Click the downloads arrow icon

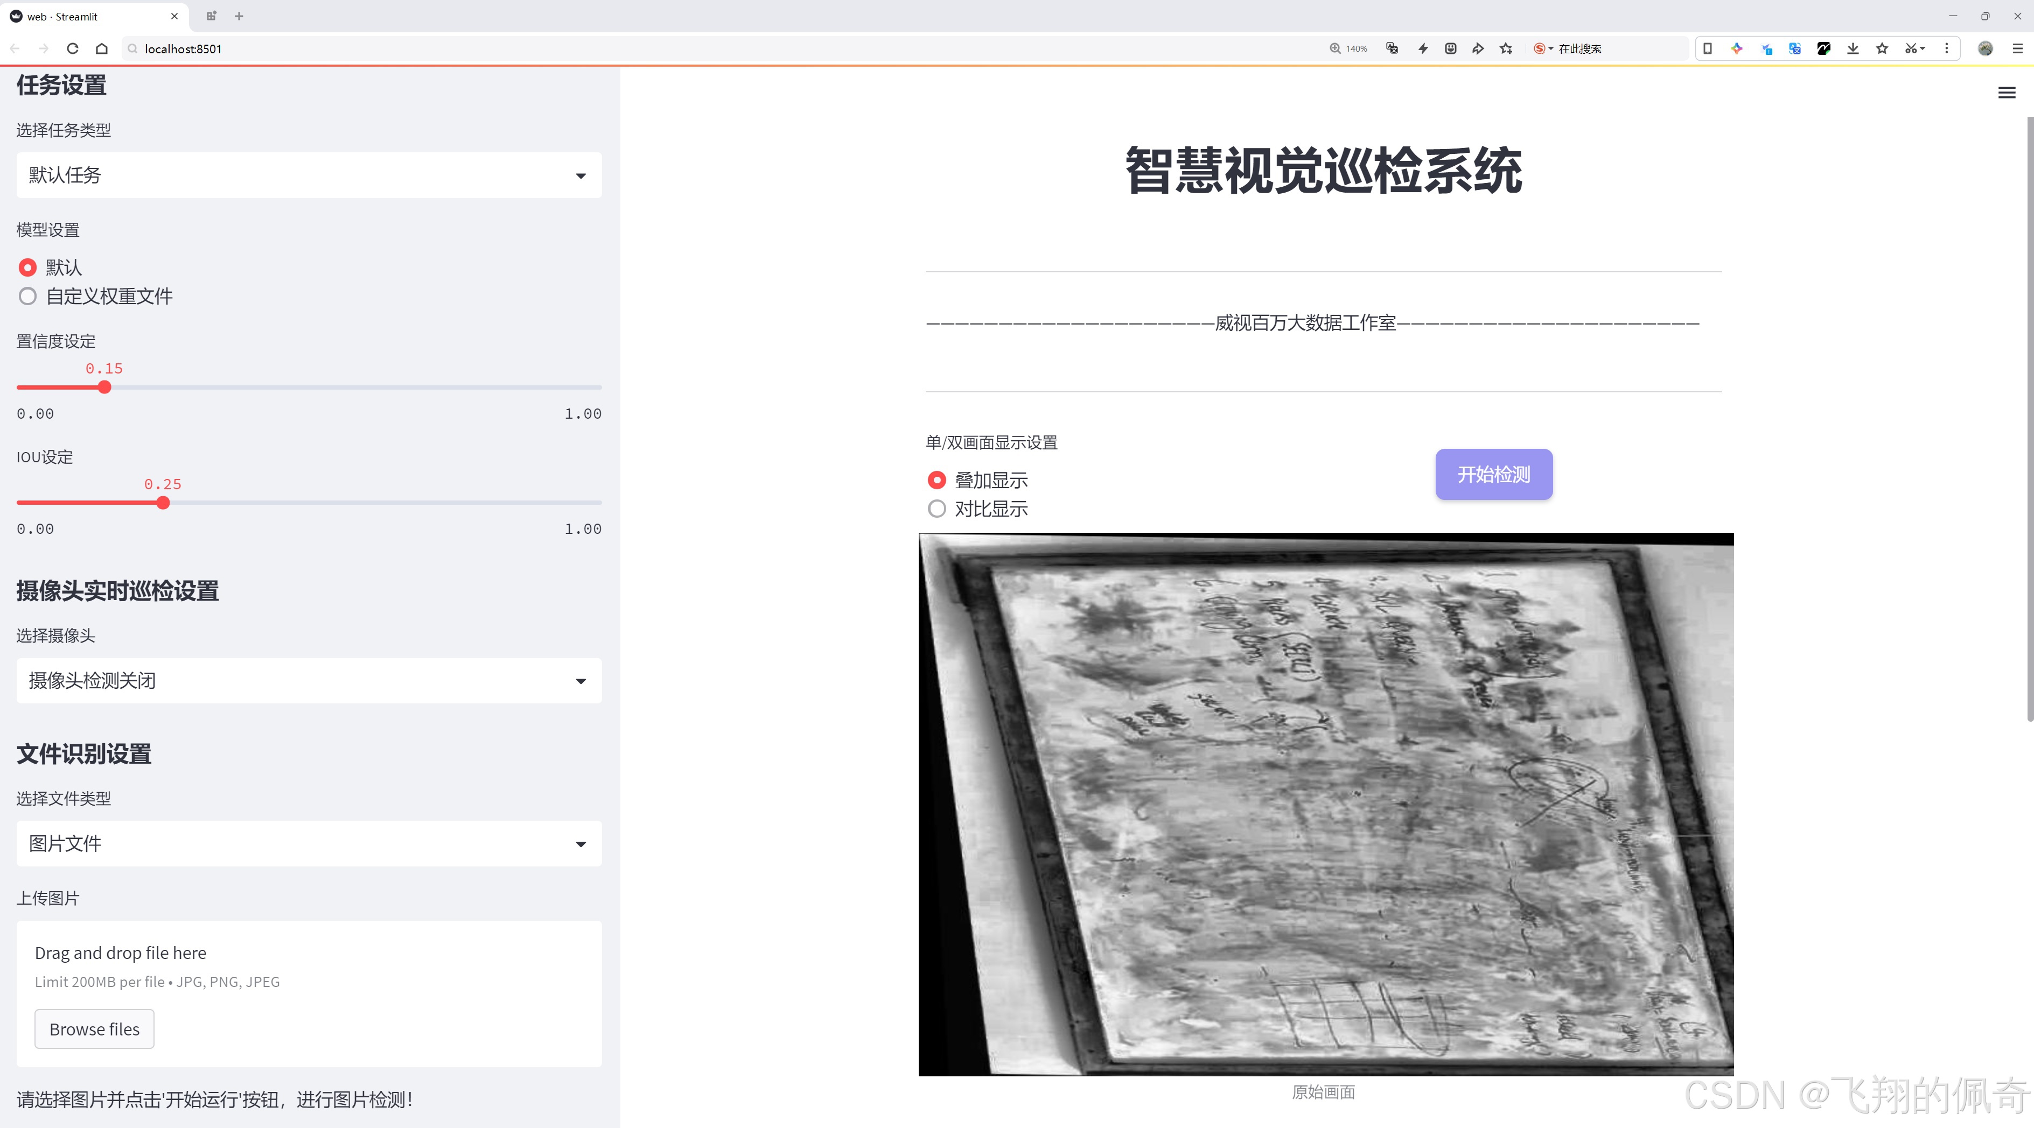(x=1853, y=49)
